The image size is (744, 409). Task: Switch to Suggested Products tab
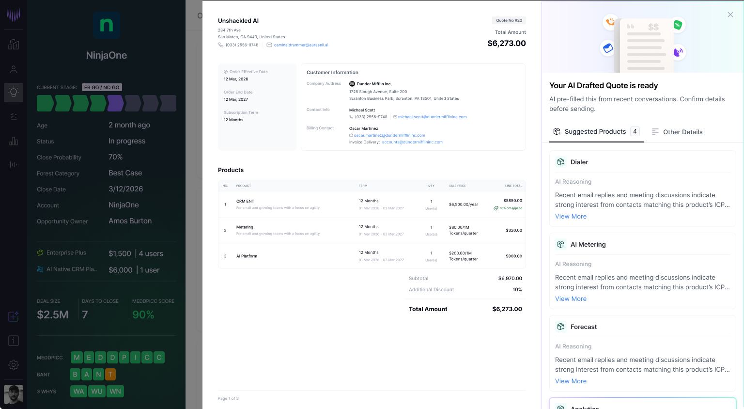(x=596, y=131)
